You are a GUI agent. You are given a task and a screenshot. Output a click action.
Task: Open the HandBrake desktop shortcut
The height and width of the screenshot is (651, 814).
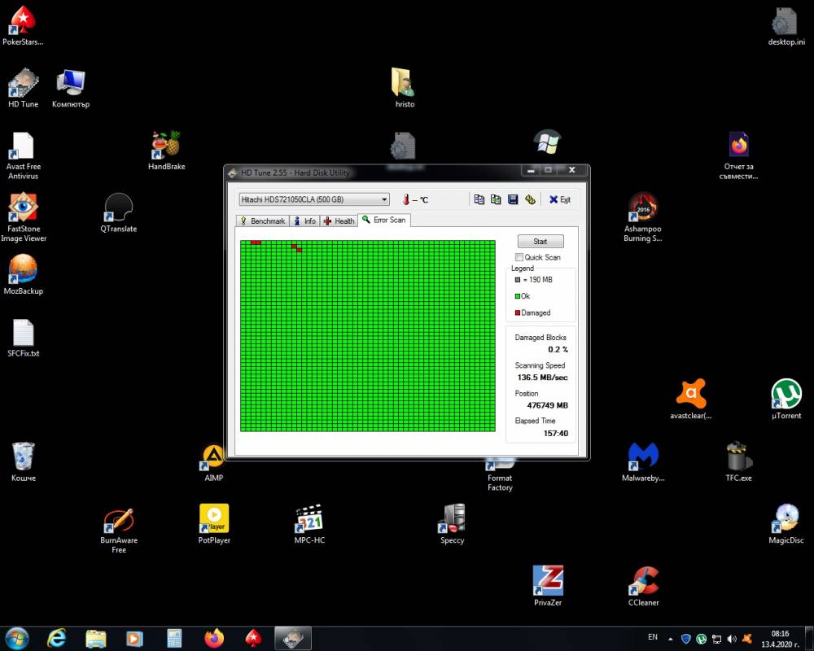tap(167, 150)
